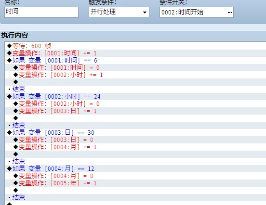
Task: Select 结束 line after the 小时 == 24 block
Action: (x=136, y=126)
